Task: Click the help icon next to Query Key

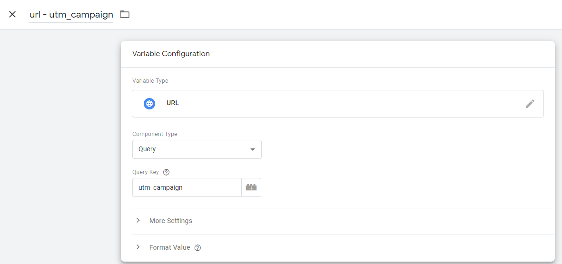Action: (166, 172)
